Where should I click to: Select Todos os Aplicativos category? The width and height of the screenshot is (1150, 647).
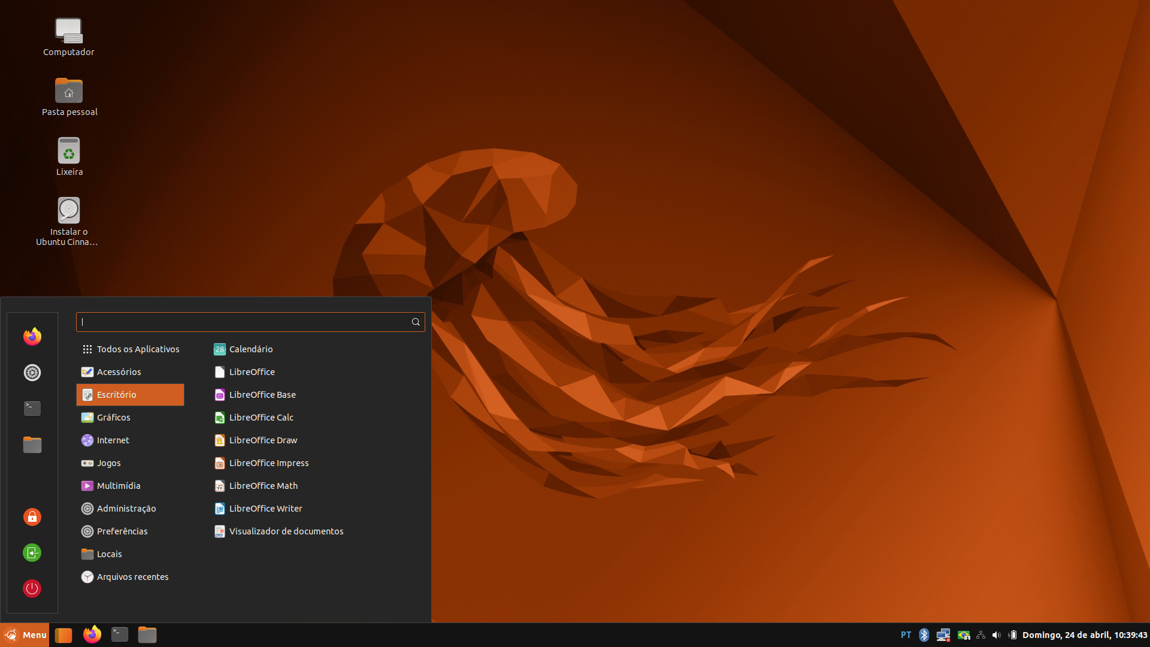click(x=130, y=349)
